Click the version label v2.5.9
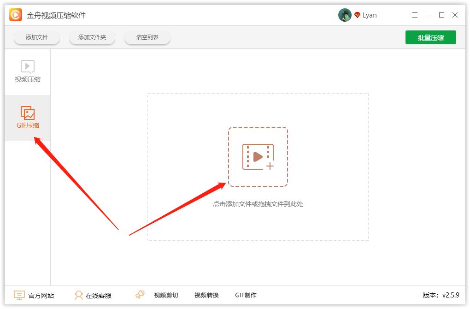The width and height of the screenshot is (470, 309). tap(439, 295)
